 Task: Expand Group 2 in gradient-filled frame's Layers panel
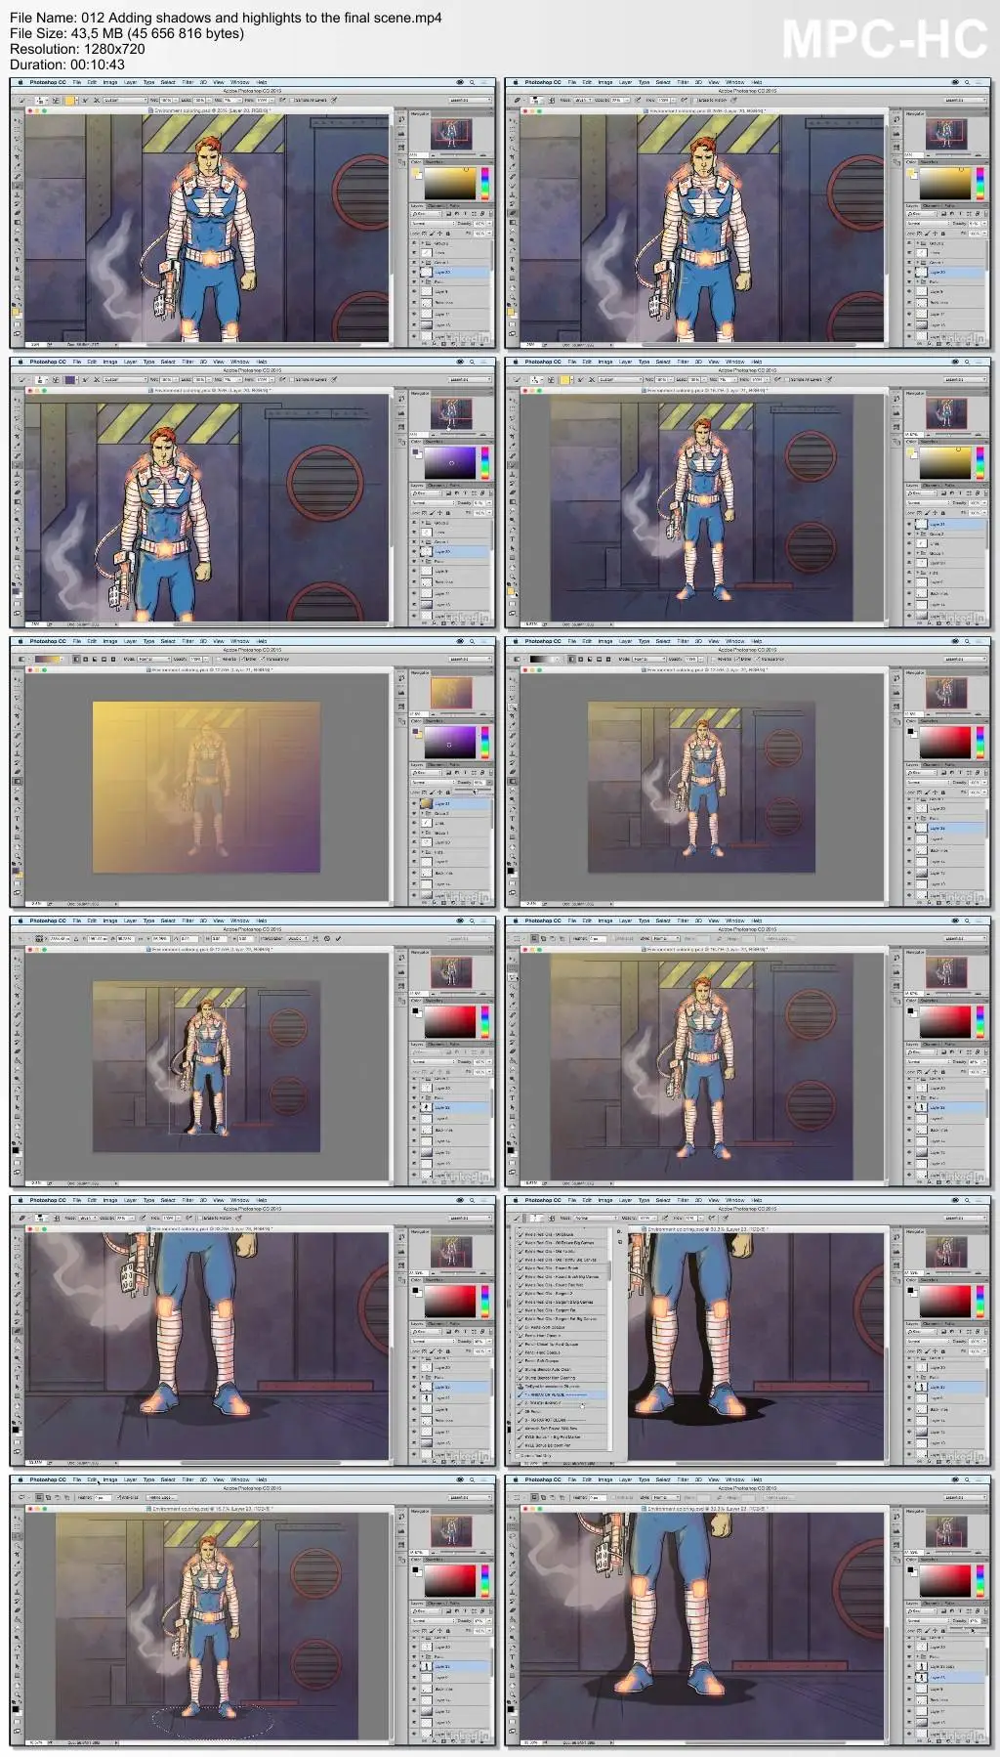point(422,813)
